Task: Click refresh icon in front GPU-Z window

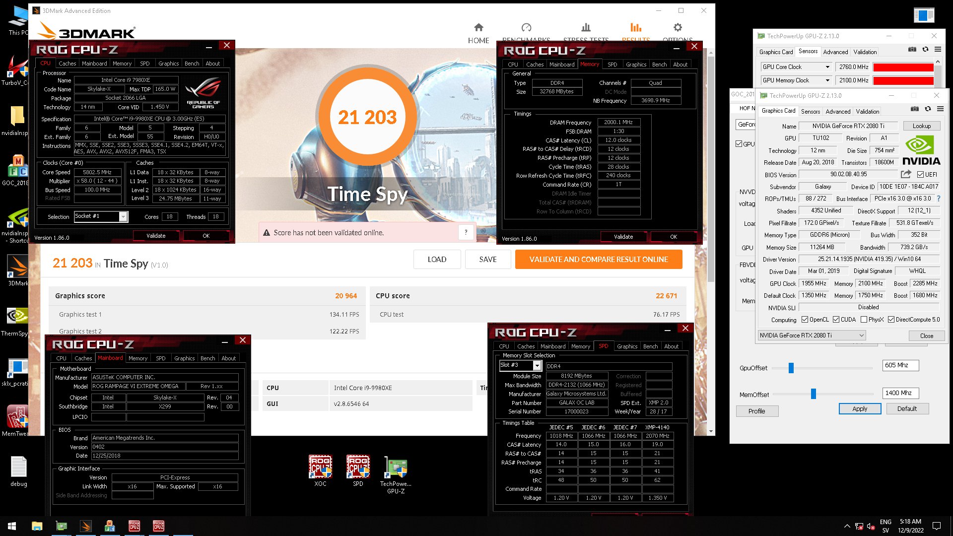Action: point(928,109)
